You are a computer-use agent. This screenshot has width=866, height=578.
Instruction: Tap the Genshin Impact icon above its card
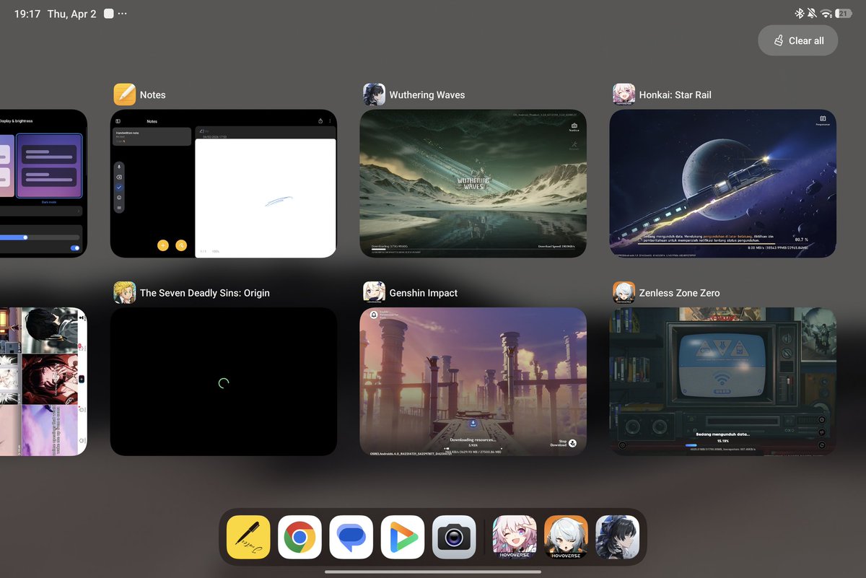coord(374,292)
